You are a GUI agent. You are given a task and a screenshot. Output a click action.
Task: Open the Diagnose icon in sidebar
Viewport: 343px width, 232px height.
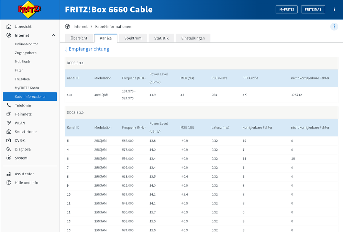9,149
